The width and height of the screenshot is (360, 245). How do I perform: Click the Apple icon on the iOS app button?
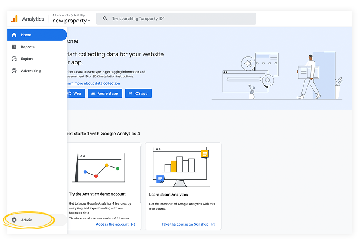[x=129, y=93]
